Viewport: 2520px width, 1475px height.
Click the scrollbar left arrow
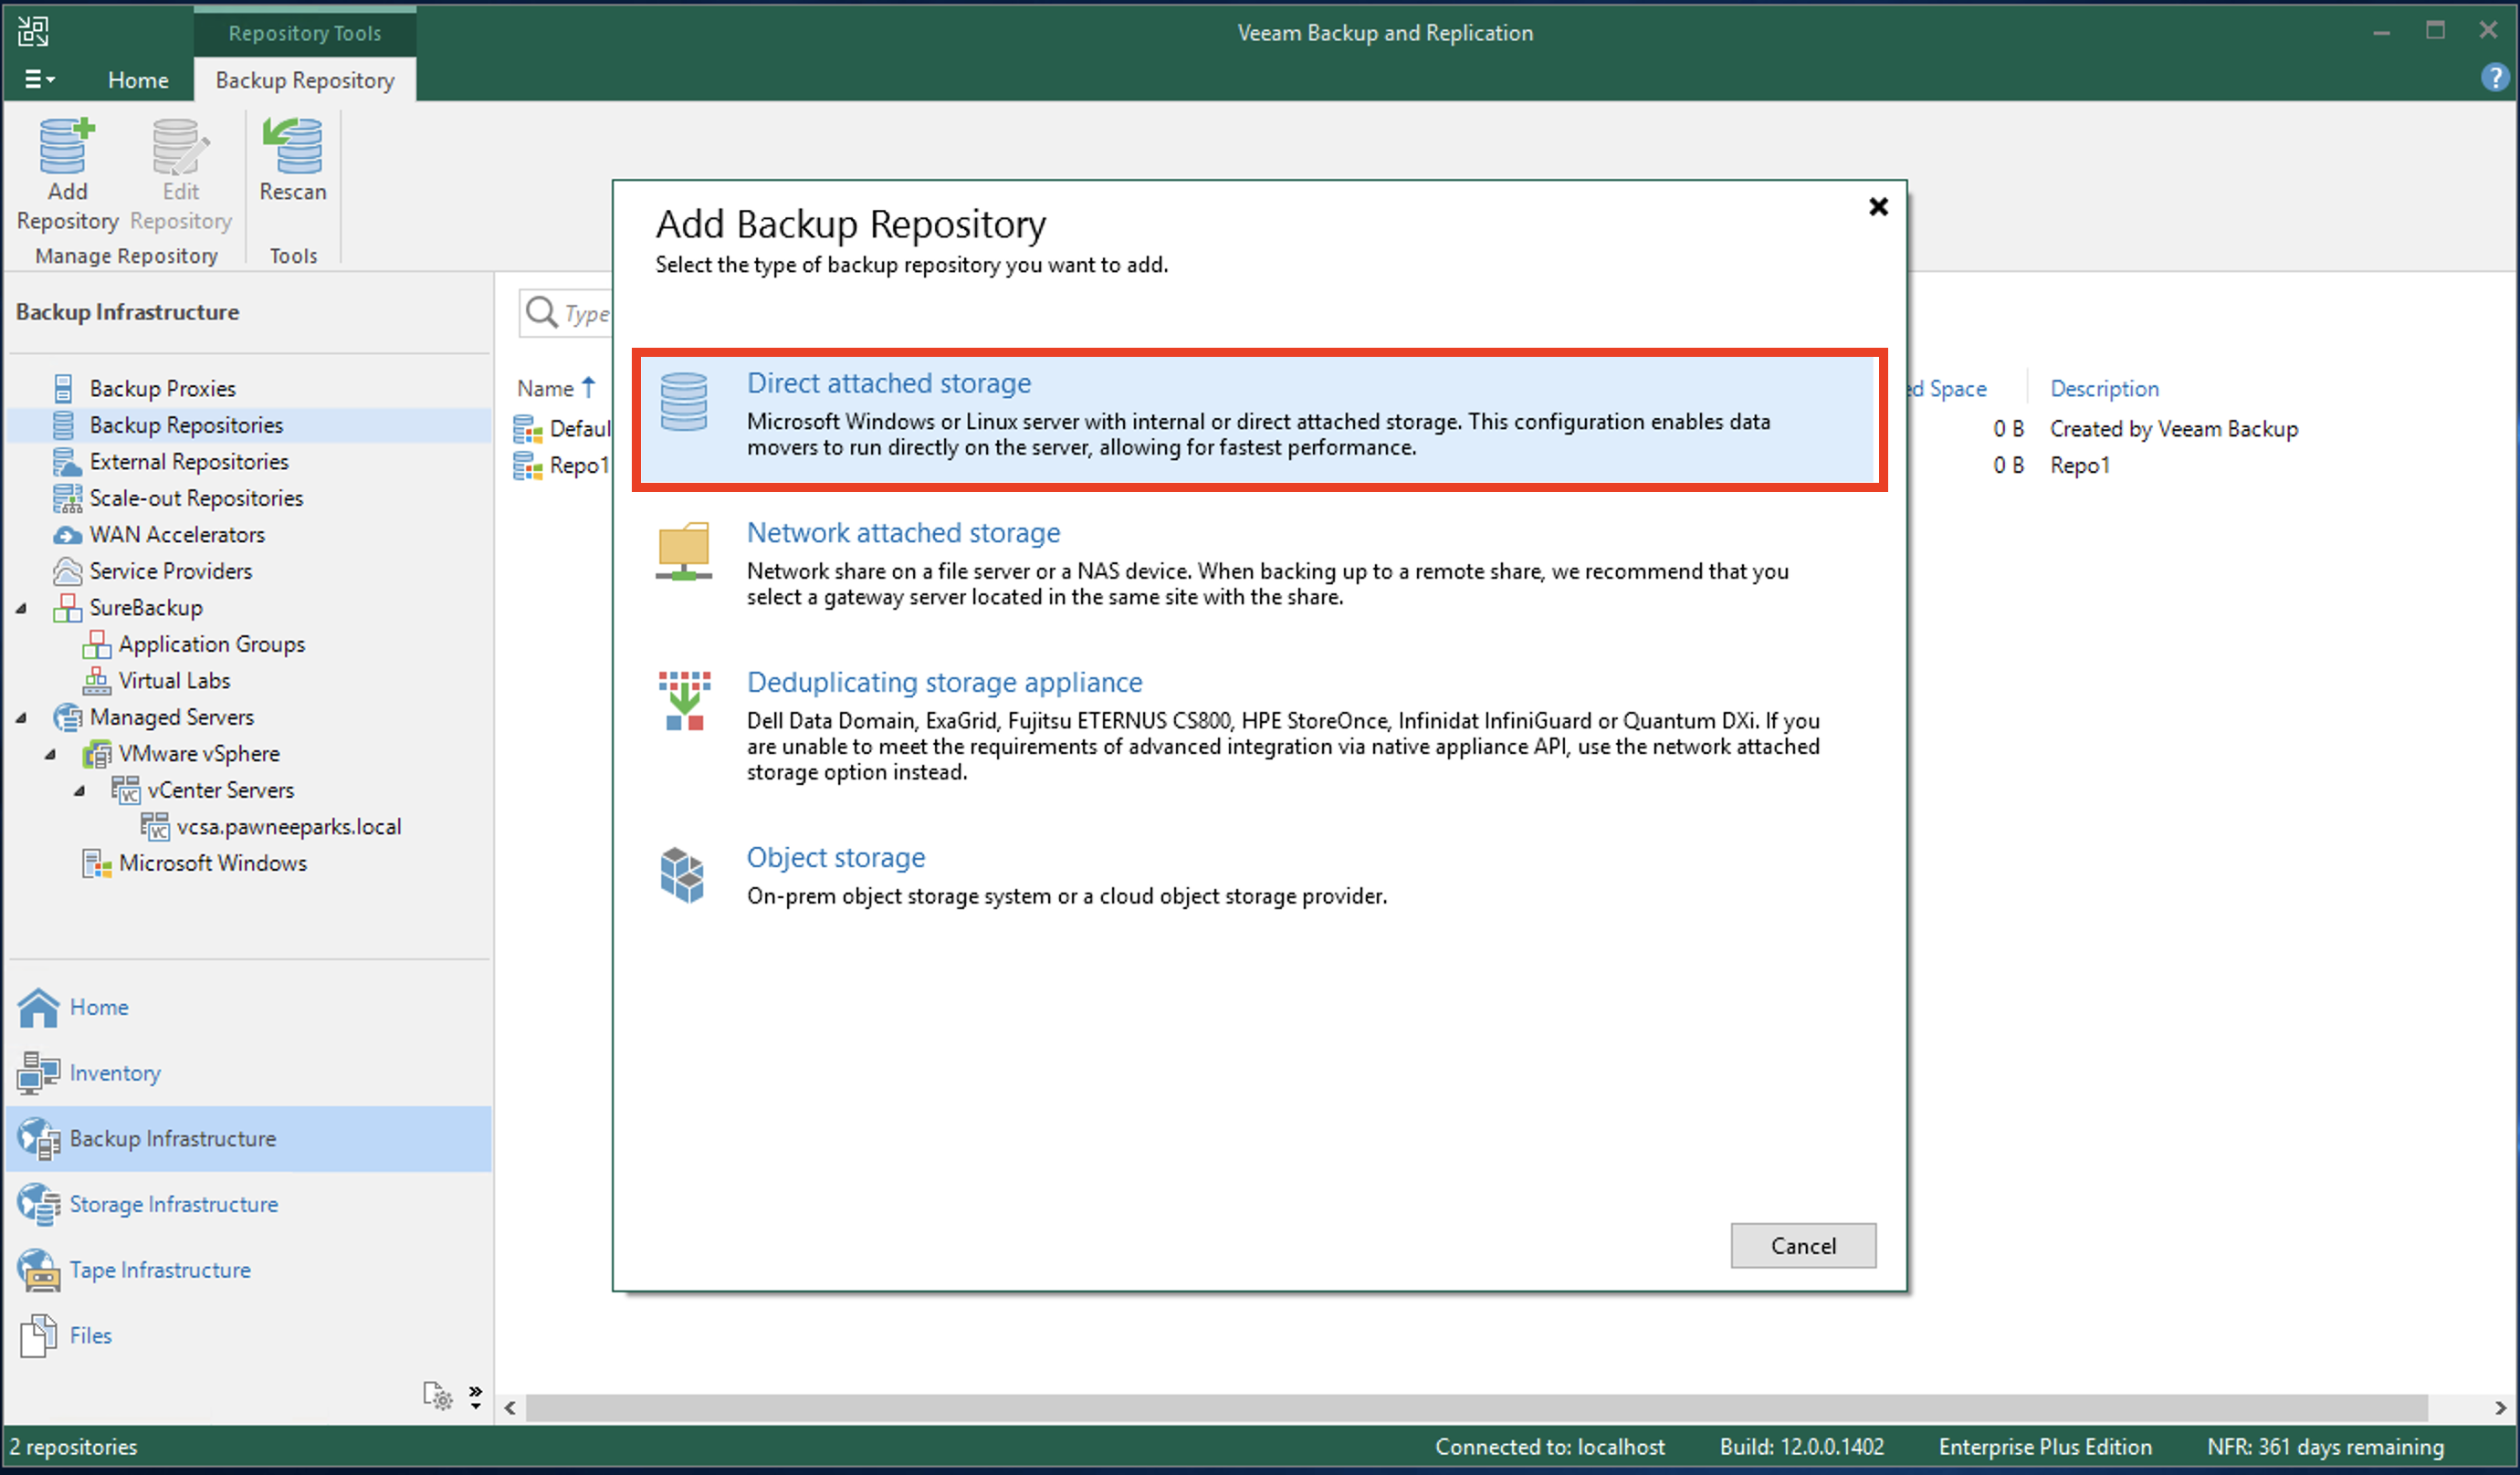[511, 1408]
